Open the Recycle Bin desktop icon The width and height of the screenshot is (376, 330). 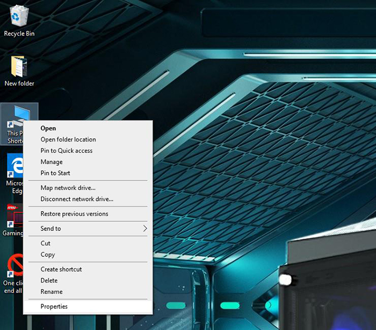coord(19,18)
